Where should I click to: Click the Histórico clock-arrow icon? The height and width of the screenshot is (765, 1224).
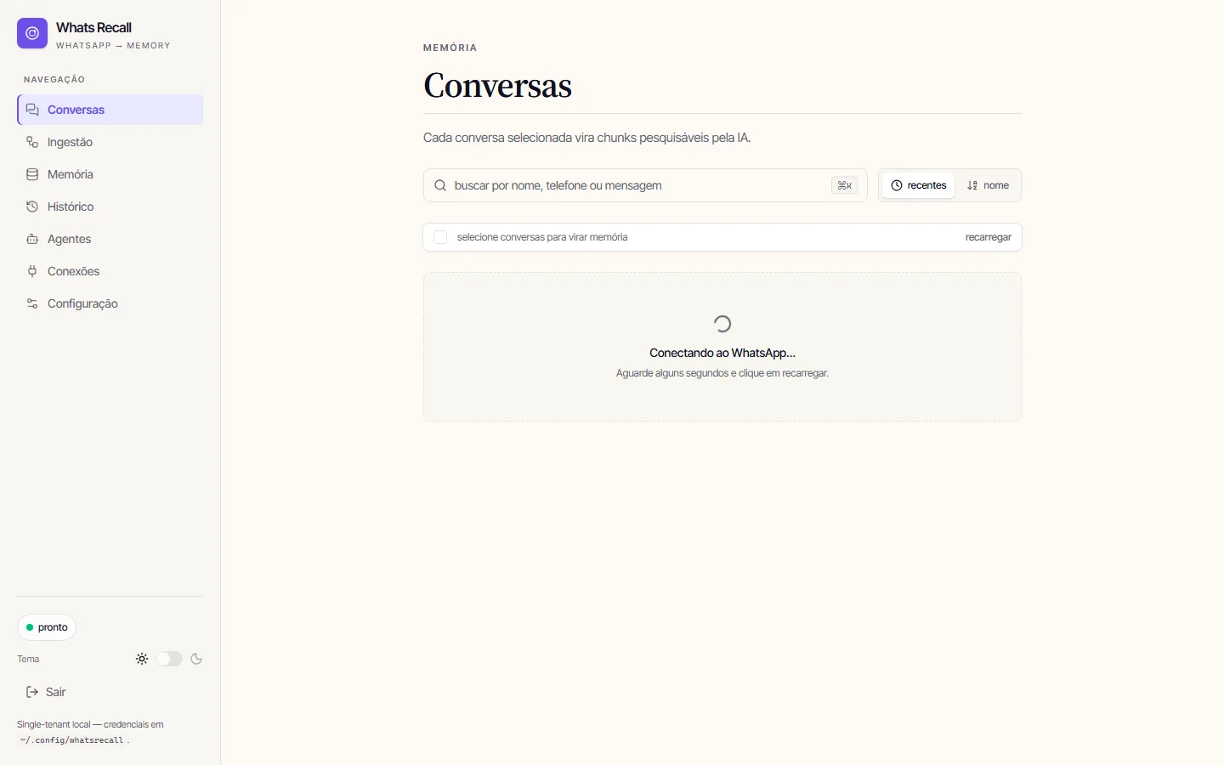32,207
